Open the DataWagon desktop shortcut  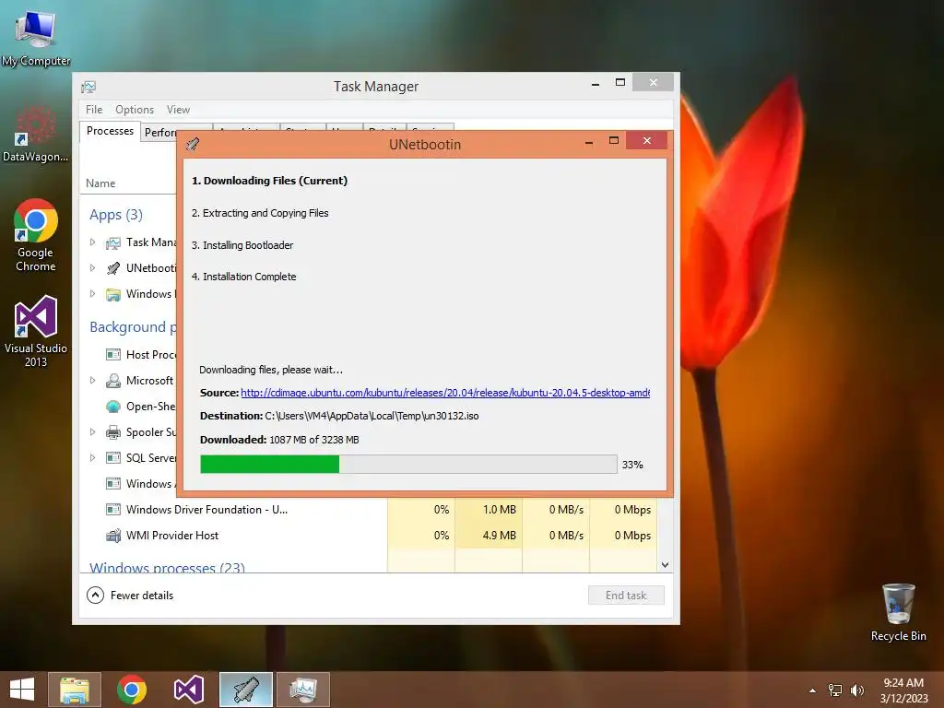[x=36, y=134]
